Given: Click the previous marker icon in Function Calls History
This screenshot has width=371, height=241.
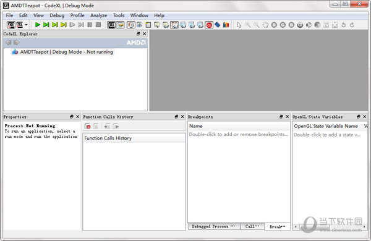Looking at the screenshot, I should click(x=107, y=126).
